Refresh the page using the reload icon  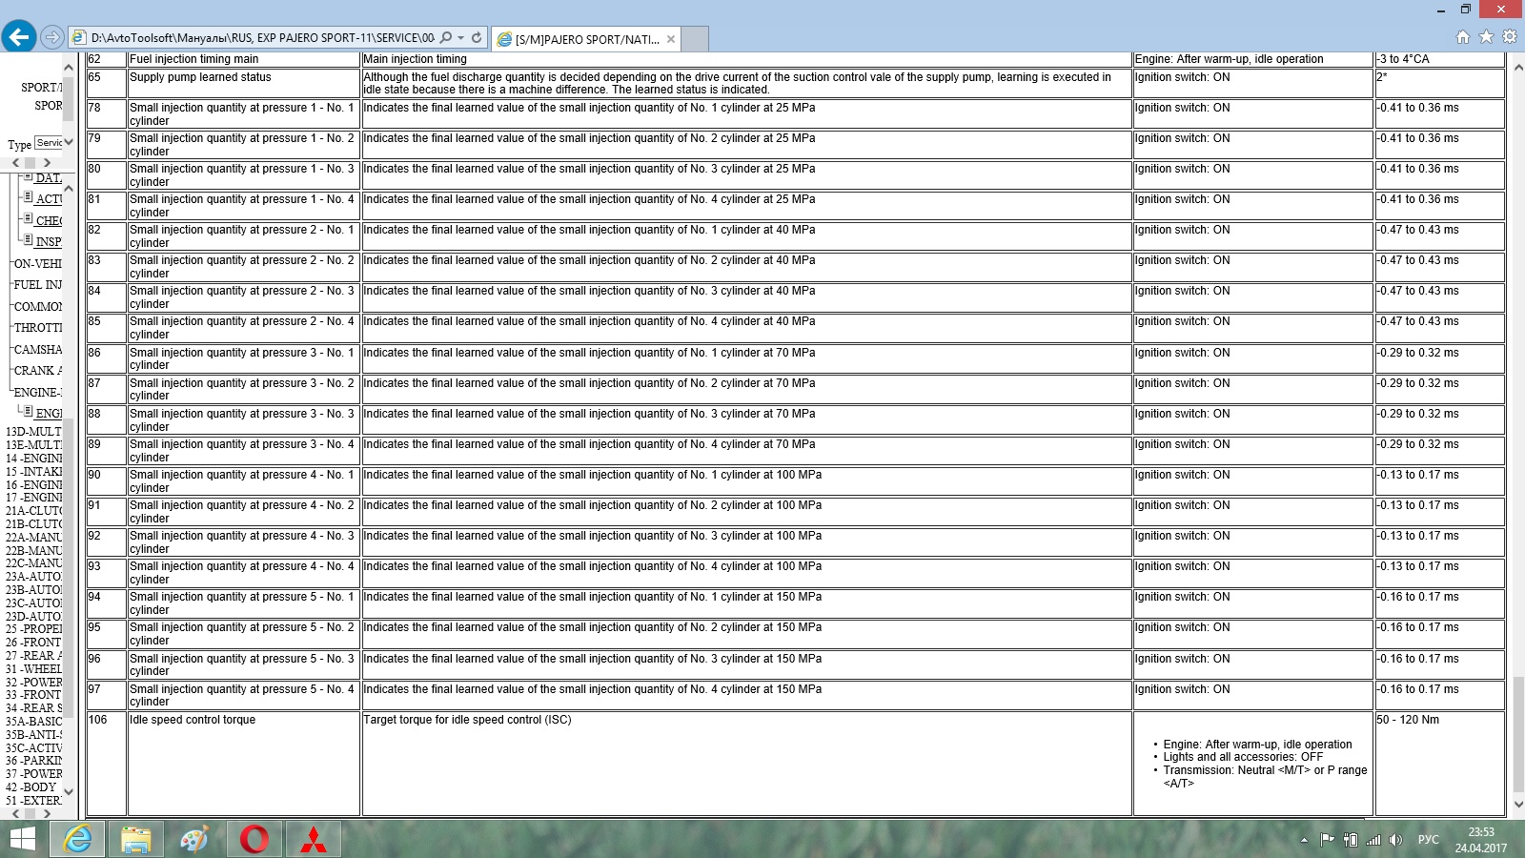[477, 38]
